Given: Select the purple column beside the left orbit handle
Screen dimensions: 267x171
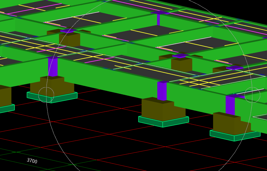Looking at the screenshot, I should pos(53,67).
